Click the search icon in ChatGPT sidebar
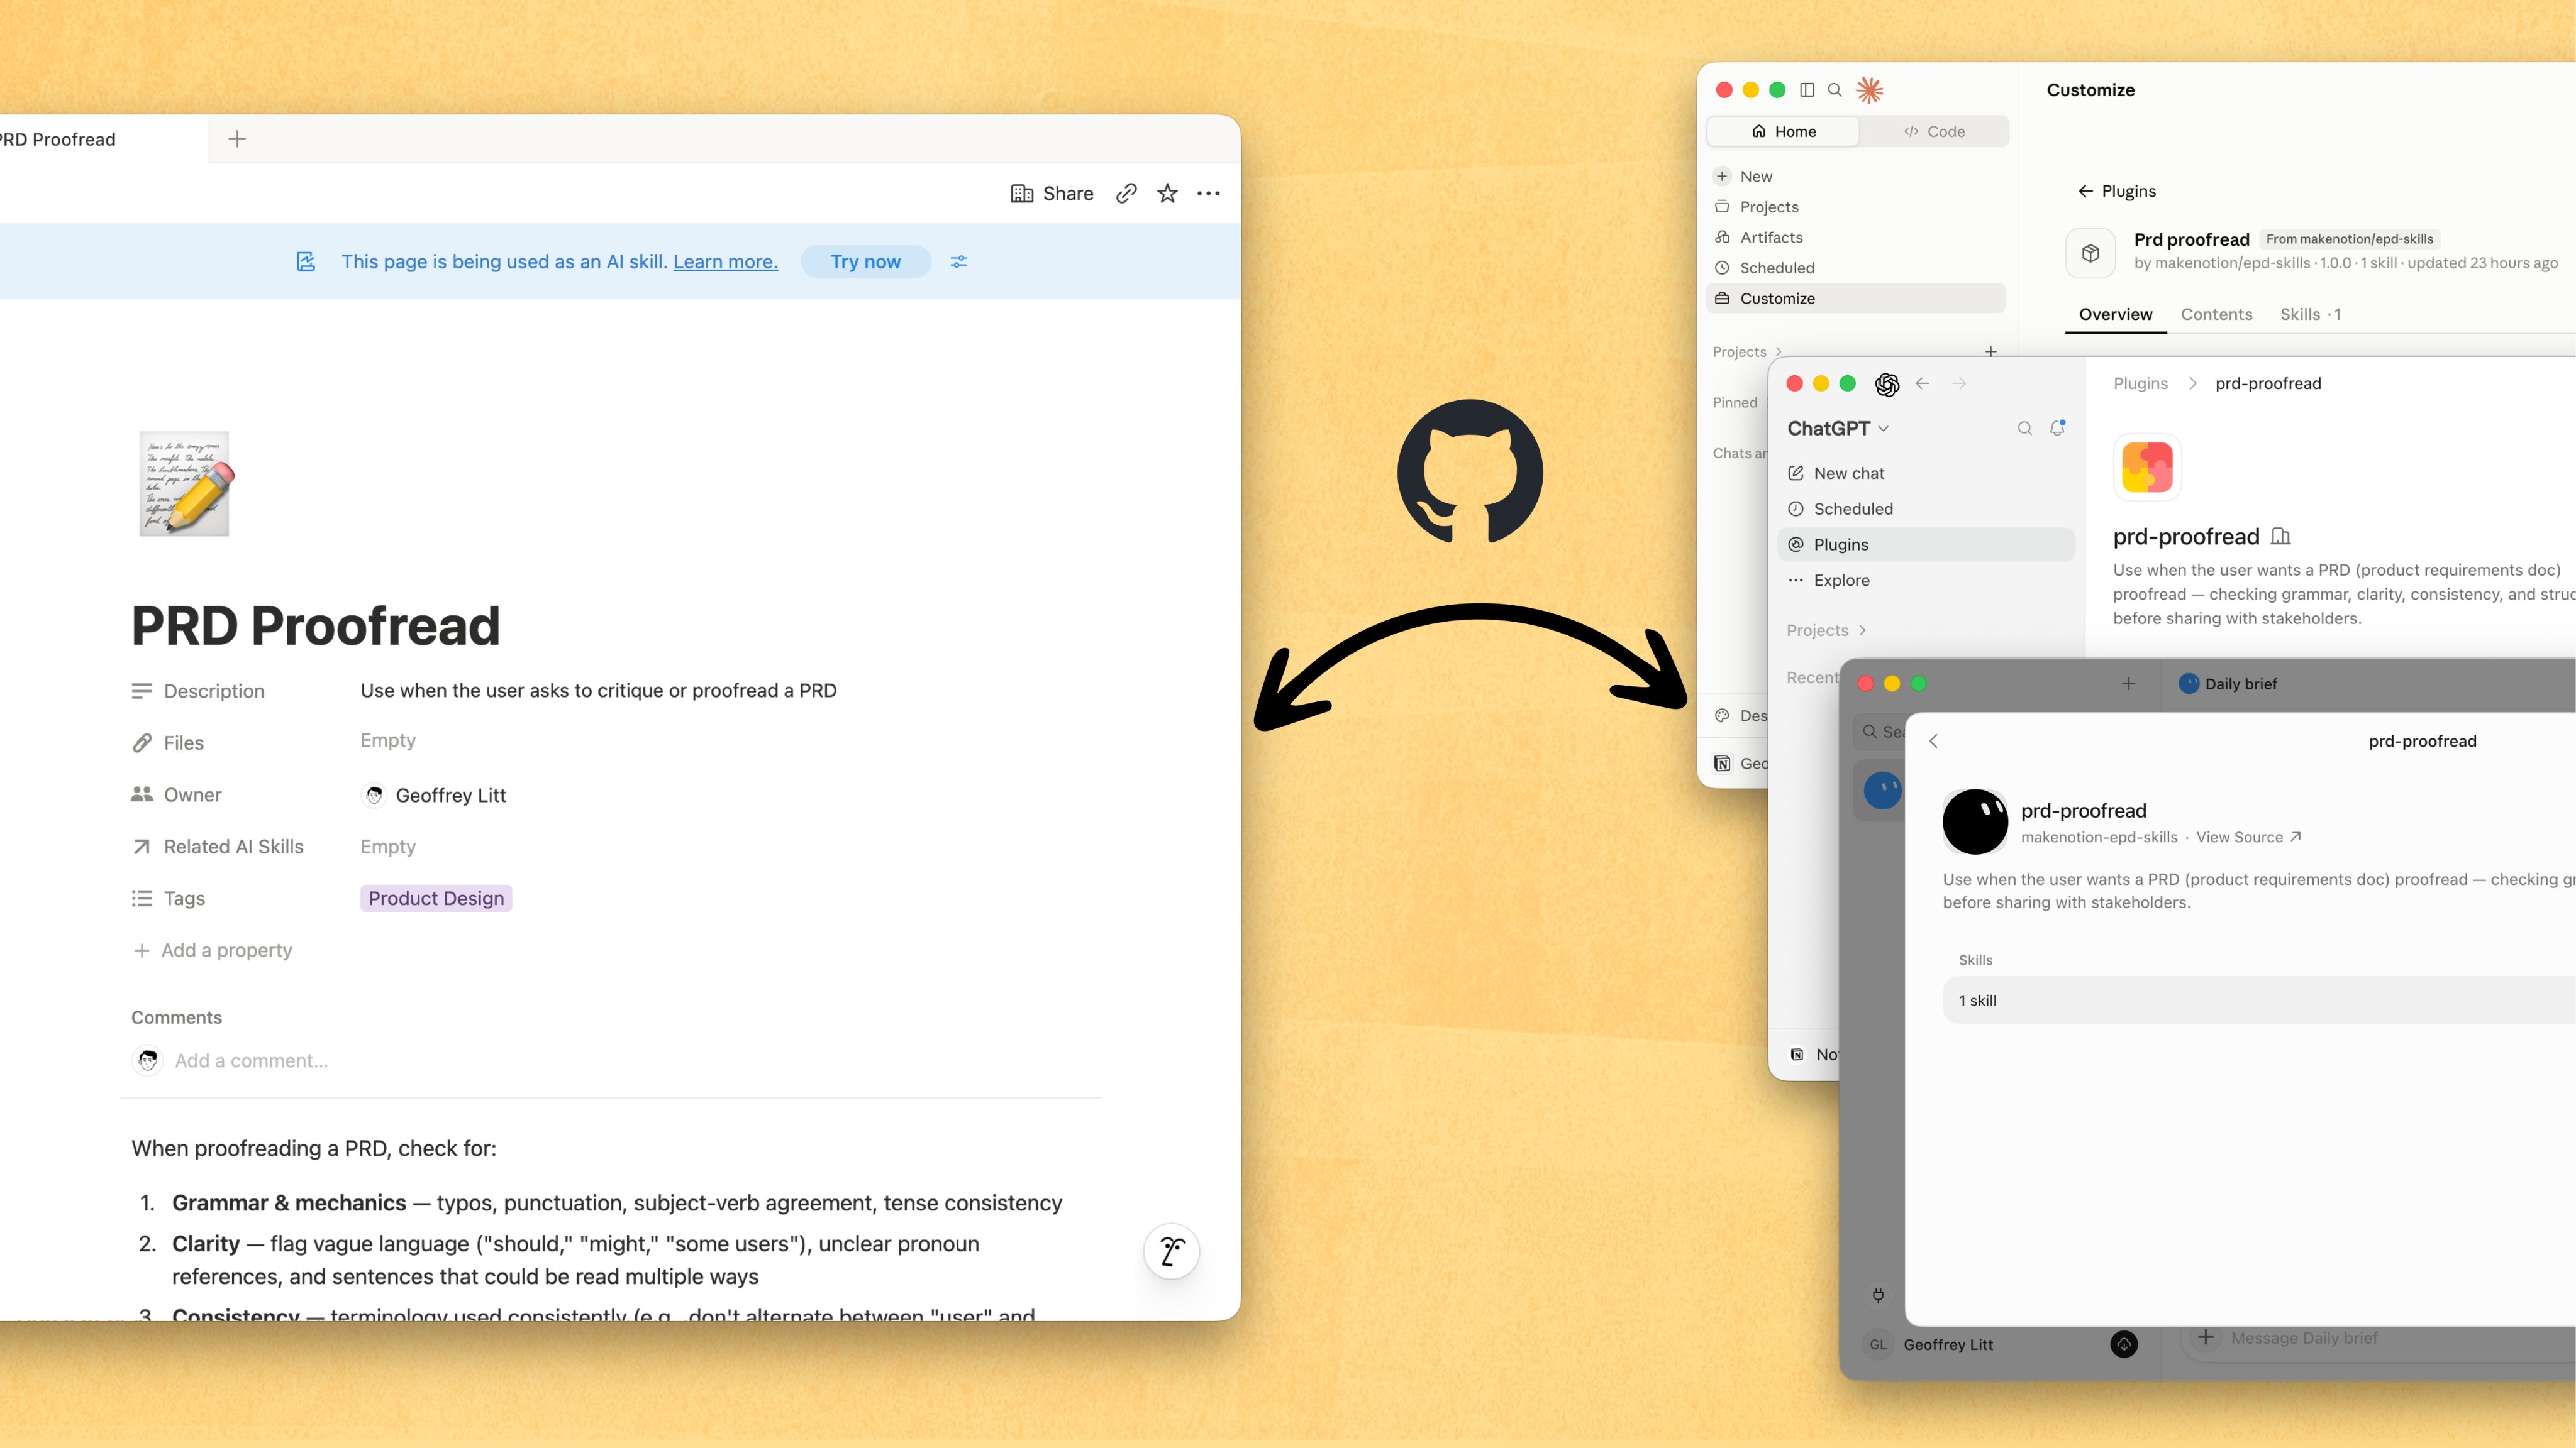Image resolution: width=2576 pixels, height=1448 pixels. coord(2025,429)
